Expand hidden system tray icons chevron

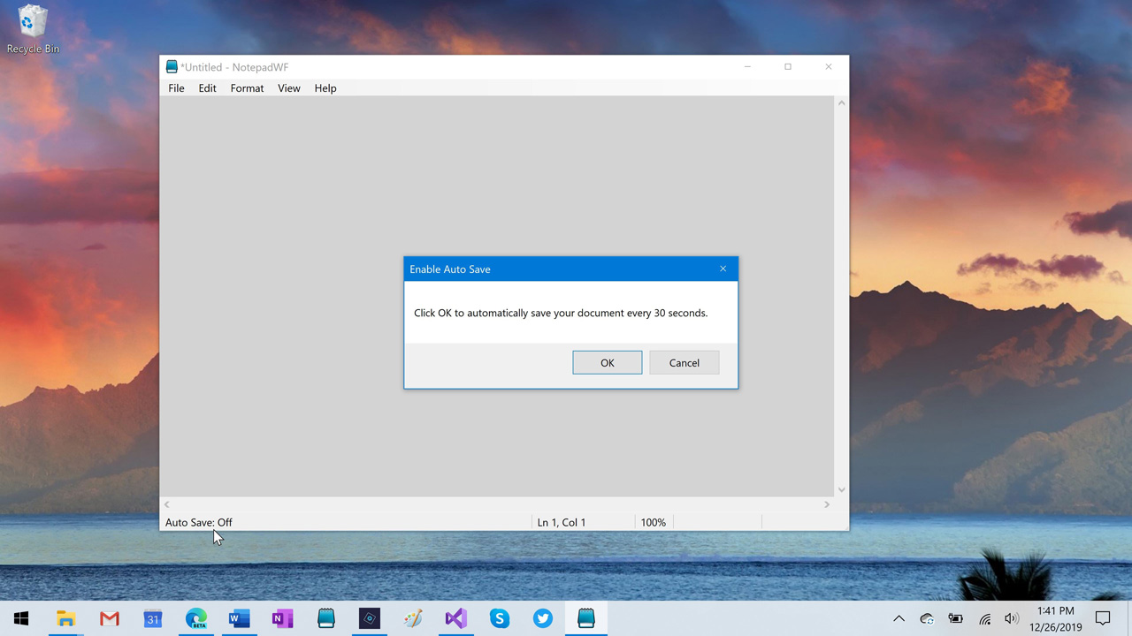899,619
